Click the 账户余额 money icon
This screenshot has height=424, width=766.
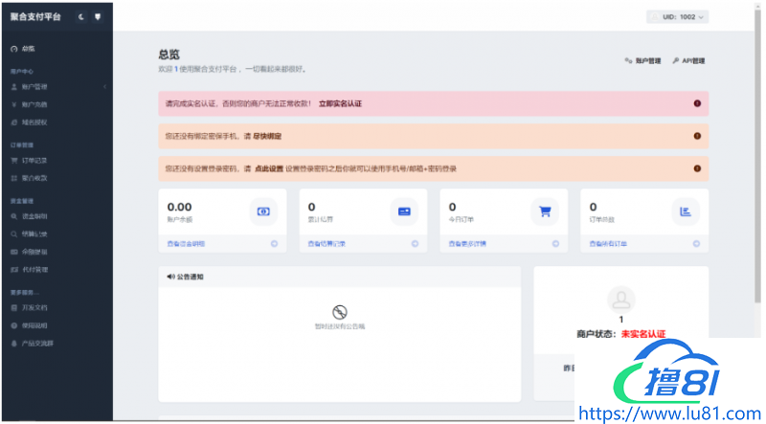[263, 212]
